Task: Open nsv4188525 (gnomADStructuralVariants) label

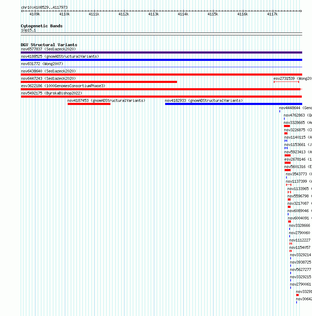Action: pos(60,56)
